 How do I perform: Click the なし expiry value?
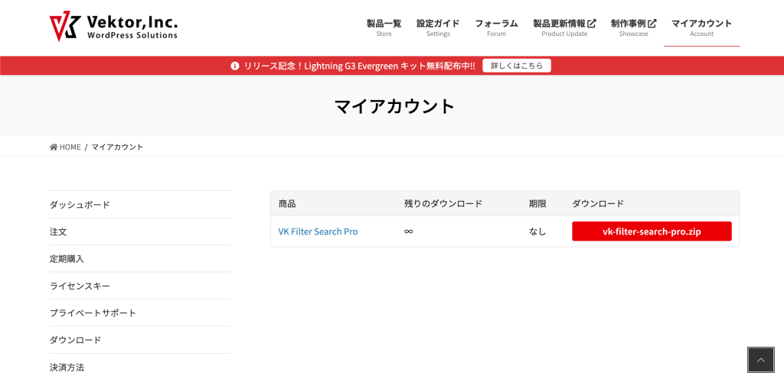537,232
